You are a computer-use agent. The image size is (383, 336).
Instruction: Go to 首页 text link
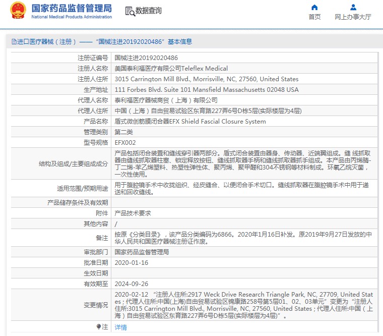click(x=314, y=17)
